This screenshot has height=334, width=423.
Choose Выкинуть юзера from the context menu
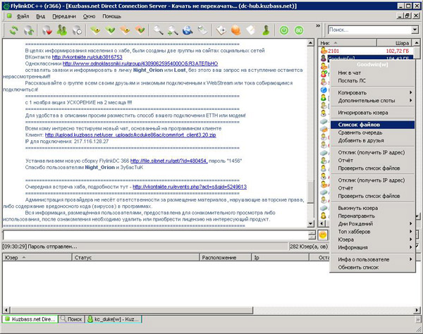point(372,208)
